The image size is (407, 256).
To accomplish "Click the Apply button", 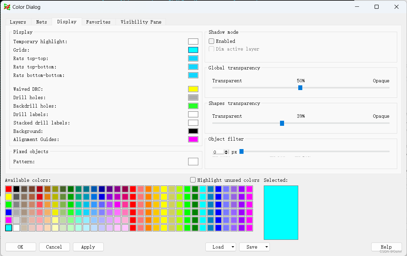I will coord(88,247).
